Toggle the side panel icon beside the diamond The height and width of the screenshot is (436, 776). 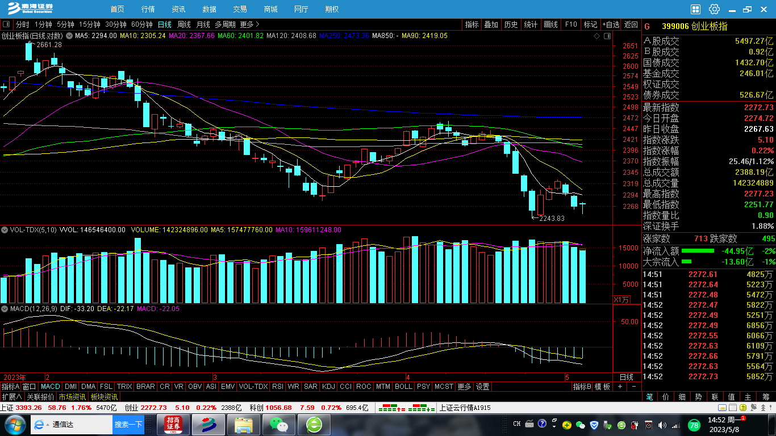click(x=607, y=36)
